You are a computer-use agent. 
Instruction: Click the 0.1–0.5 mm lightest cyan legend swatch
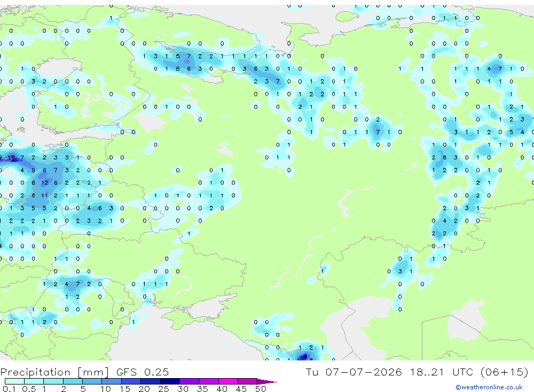14,381
